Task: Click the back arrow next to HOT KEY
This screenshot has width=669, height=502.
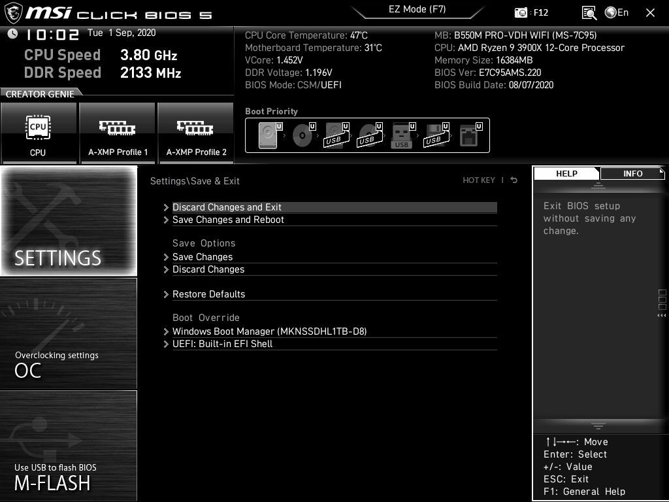Action: point(514,180)
